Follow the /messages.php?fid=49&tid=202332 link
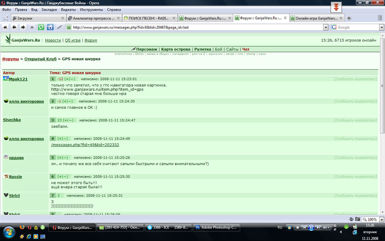 pos(85,145)
